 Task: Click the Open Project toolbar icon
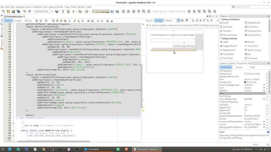pyautogui.click(x=13, y=11)
